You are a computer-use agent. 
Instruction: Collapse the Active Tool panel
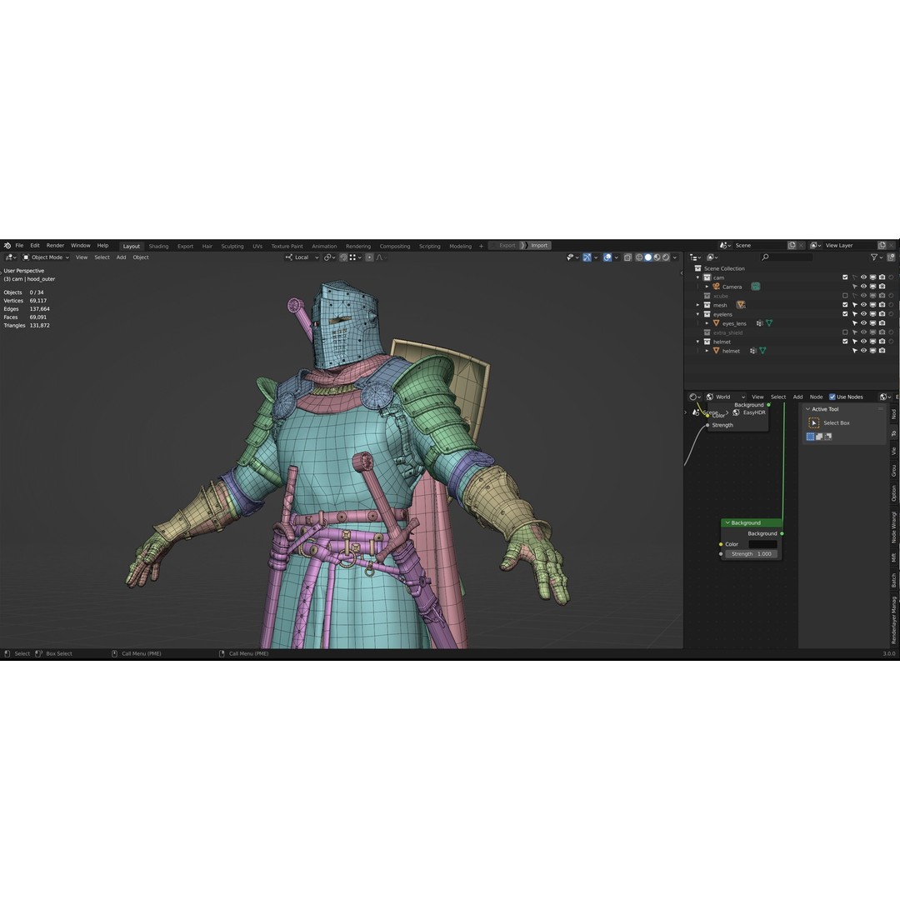pos(808,409)
